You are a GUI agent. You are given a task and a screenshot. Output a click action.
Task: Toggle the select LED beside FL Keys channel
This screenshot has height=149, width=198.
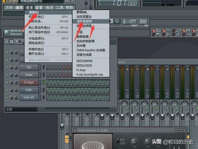44,83
